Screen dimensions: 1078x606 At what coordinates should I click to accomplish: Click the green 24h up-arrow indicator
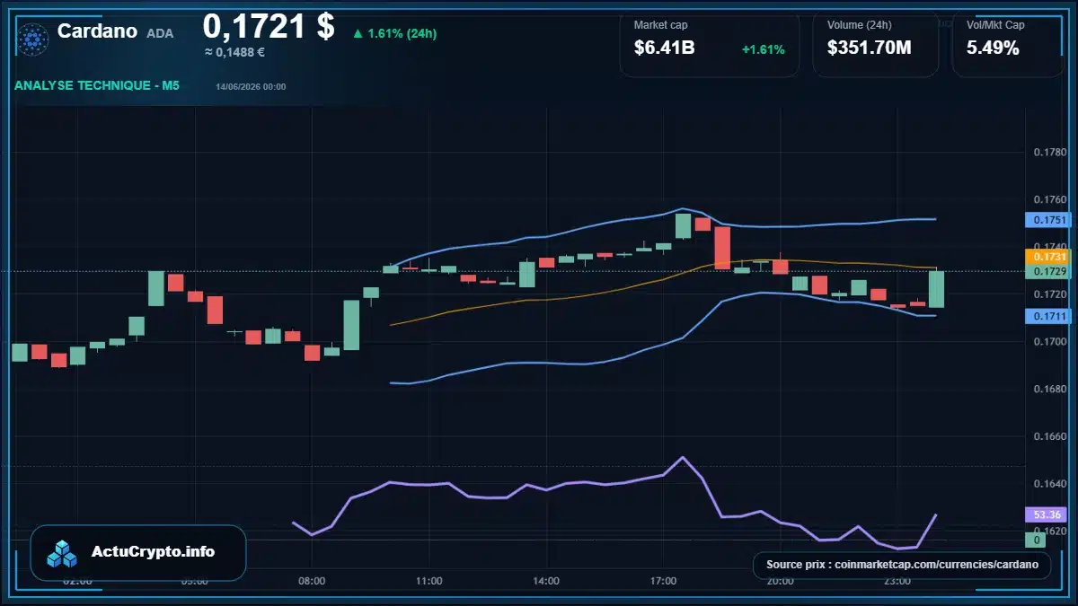point(358,33)
